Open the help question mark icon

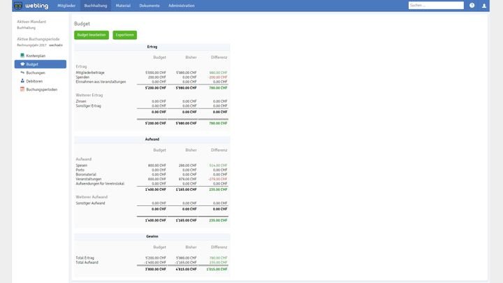coord(472,6)
